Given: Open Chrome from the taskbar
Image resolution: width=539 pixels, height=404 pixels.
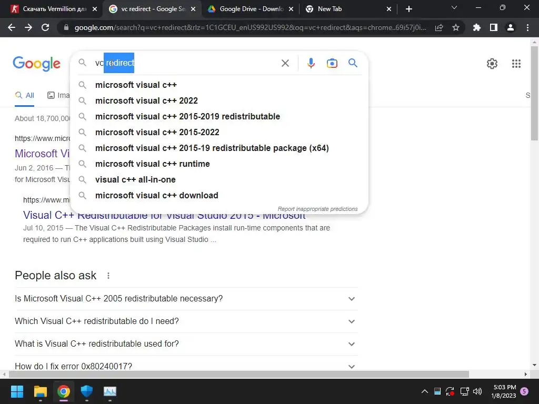Looking at the screenshot, I should pyautogui.click(x=64, y=391).
